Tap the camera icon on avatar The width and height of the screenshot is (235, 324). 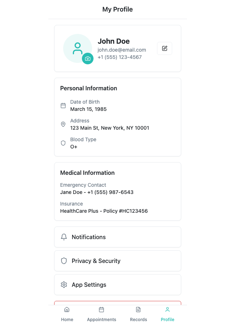coord(88,59)
